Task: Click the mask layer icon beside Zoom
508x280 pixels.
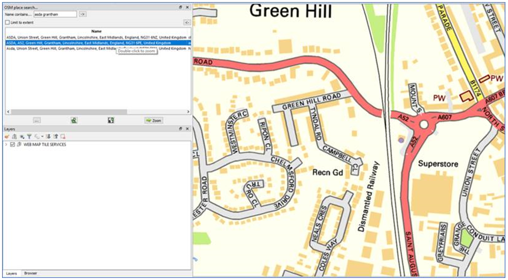Action: point(111,121)
